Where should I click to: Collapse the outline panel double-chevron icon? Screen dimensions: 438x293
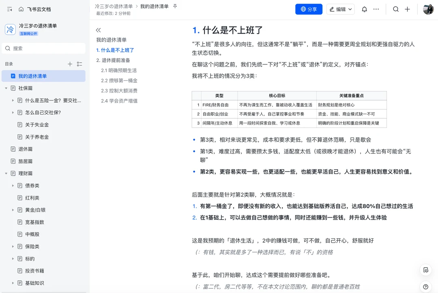(x=98, y=30)
